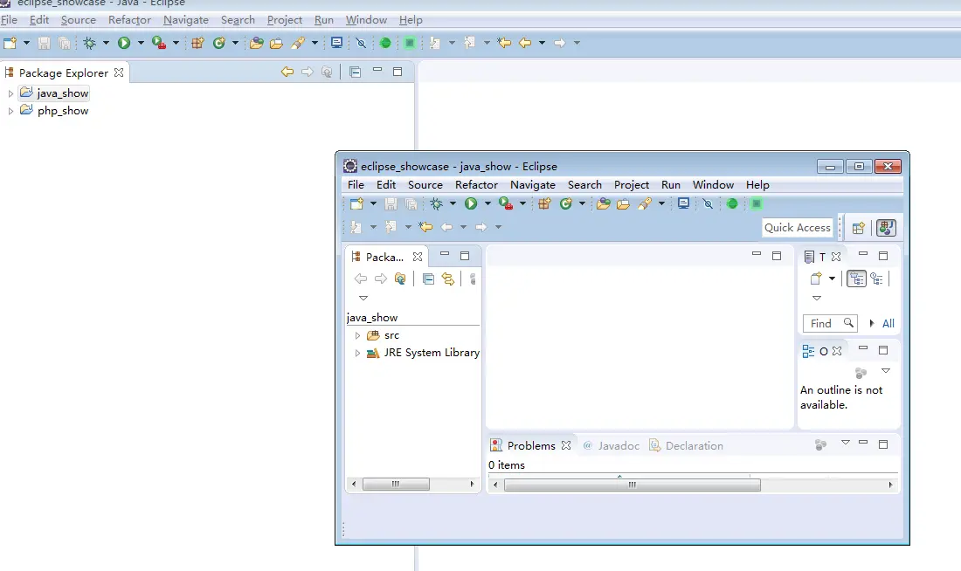Click Open Task folder icon in java_show window
The width and height of the screenshot is (961, 571).
click(623, 203)
